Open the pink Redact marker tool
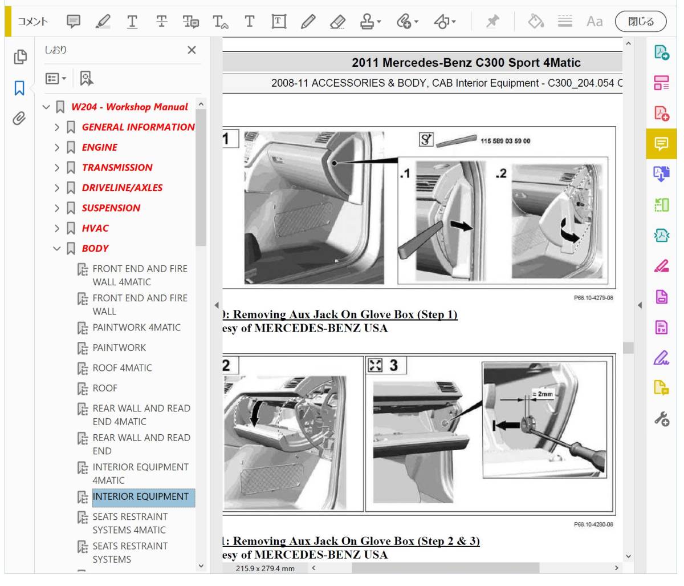The width and height of the screenshot is (684, 586). coord(661,266)
